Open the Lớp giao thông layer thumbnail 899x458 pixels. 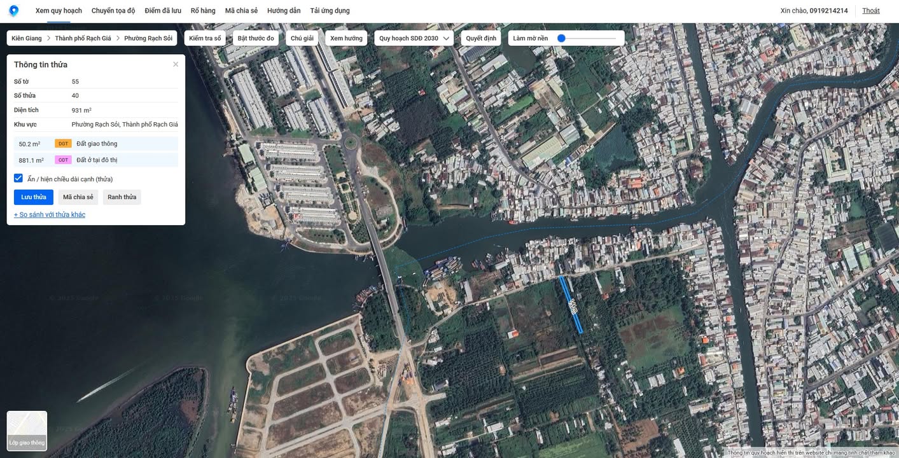pyautogui.click(x=27, y=431)
